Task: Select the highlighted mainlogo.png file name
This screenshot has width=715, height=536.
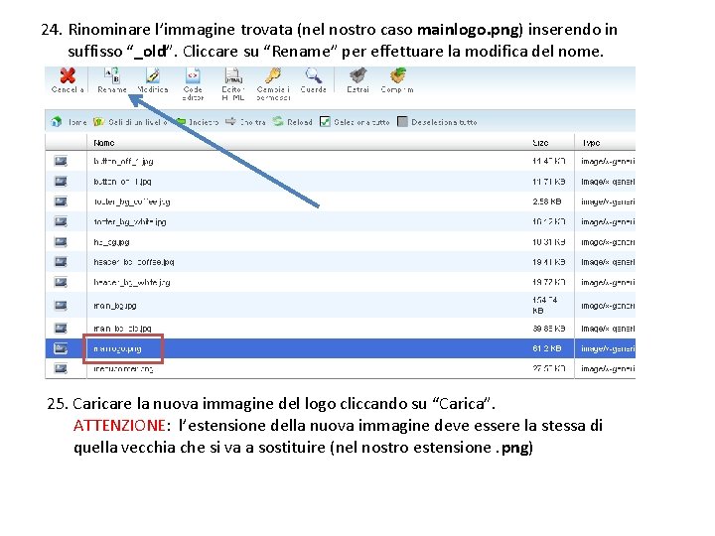Action: (117, 348)
